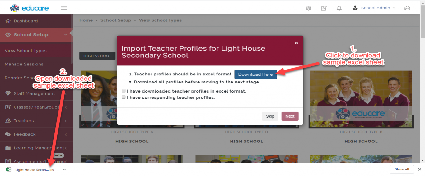Dismiss the downloads bar with X

coord(419,169)
